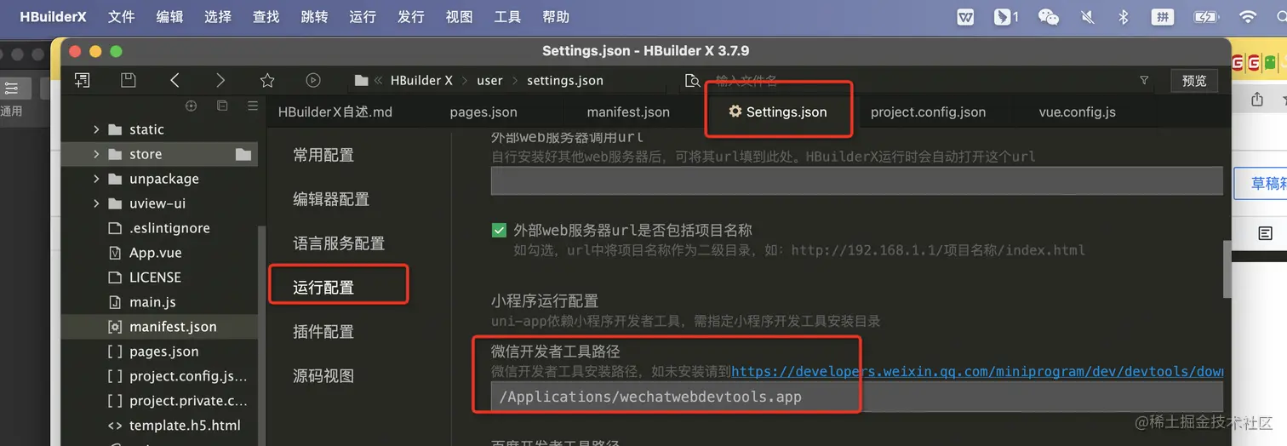
Task: Click the WeChat devtools path input field
Action: click(x=856, y=397)
